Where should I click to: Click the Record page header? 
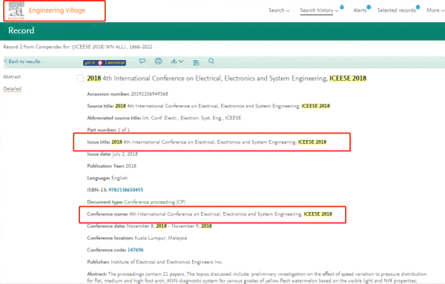click(x=22, y=30)
